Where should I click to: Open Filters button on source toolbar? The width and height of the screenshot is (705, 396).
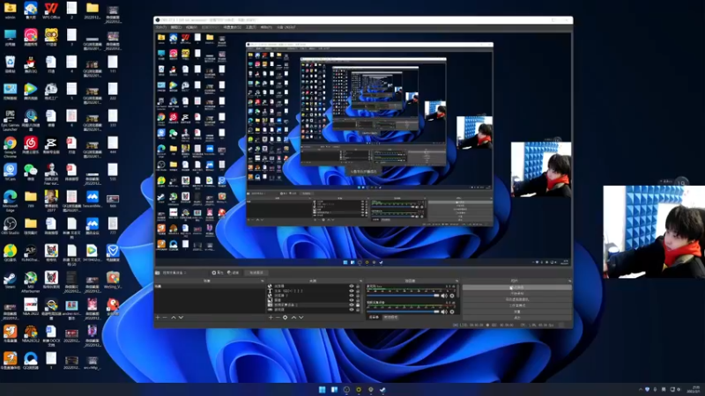click(x=233, y=273)
